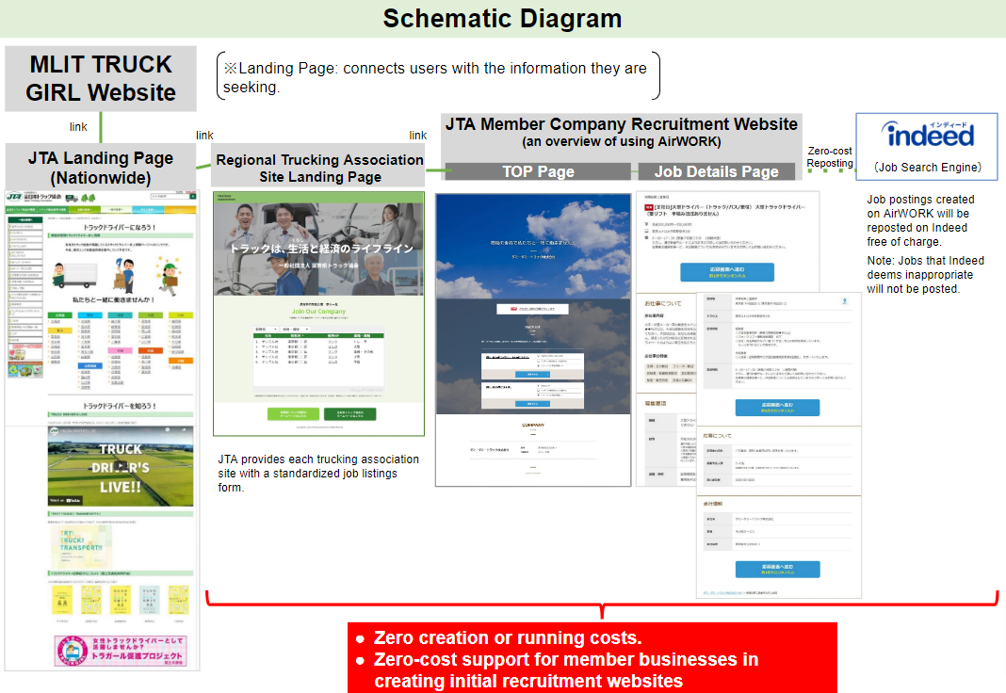This screenshot has width=1006, height=693.
Task: Click the Regional Trucking Association Site Landing Page header
Action: (319, 169)
